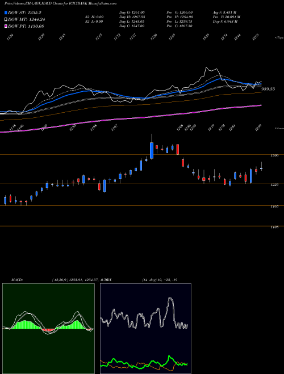Click the 'Pre O: 1266.60' value
Viewport: 284px width, 374px height.
pyautogui.click(x=179, y=12)
